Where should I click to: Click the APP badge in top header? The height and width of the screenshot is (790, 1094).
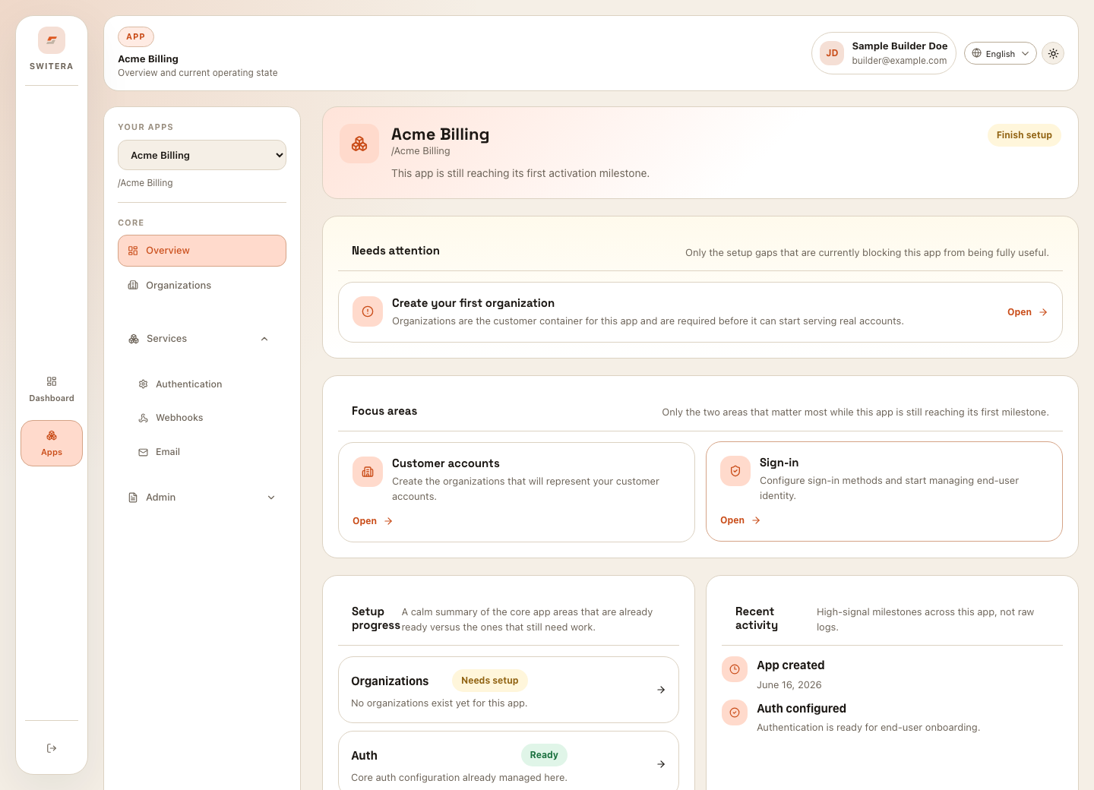click(x=136, y=36)
